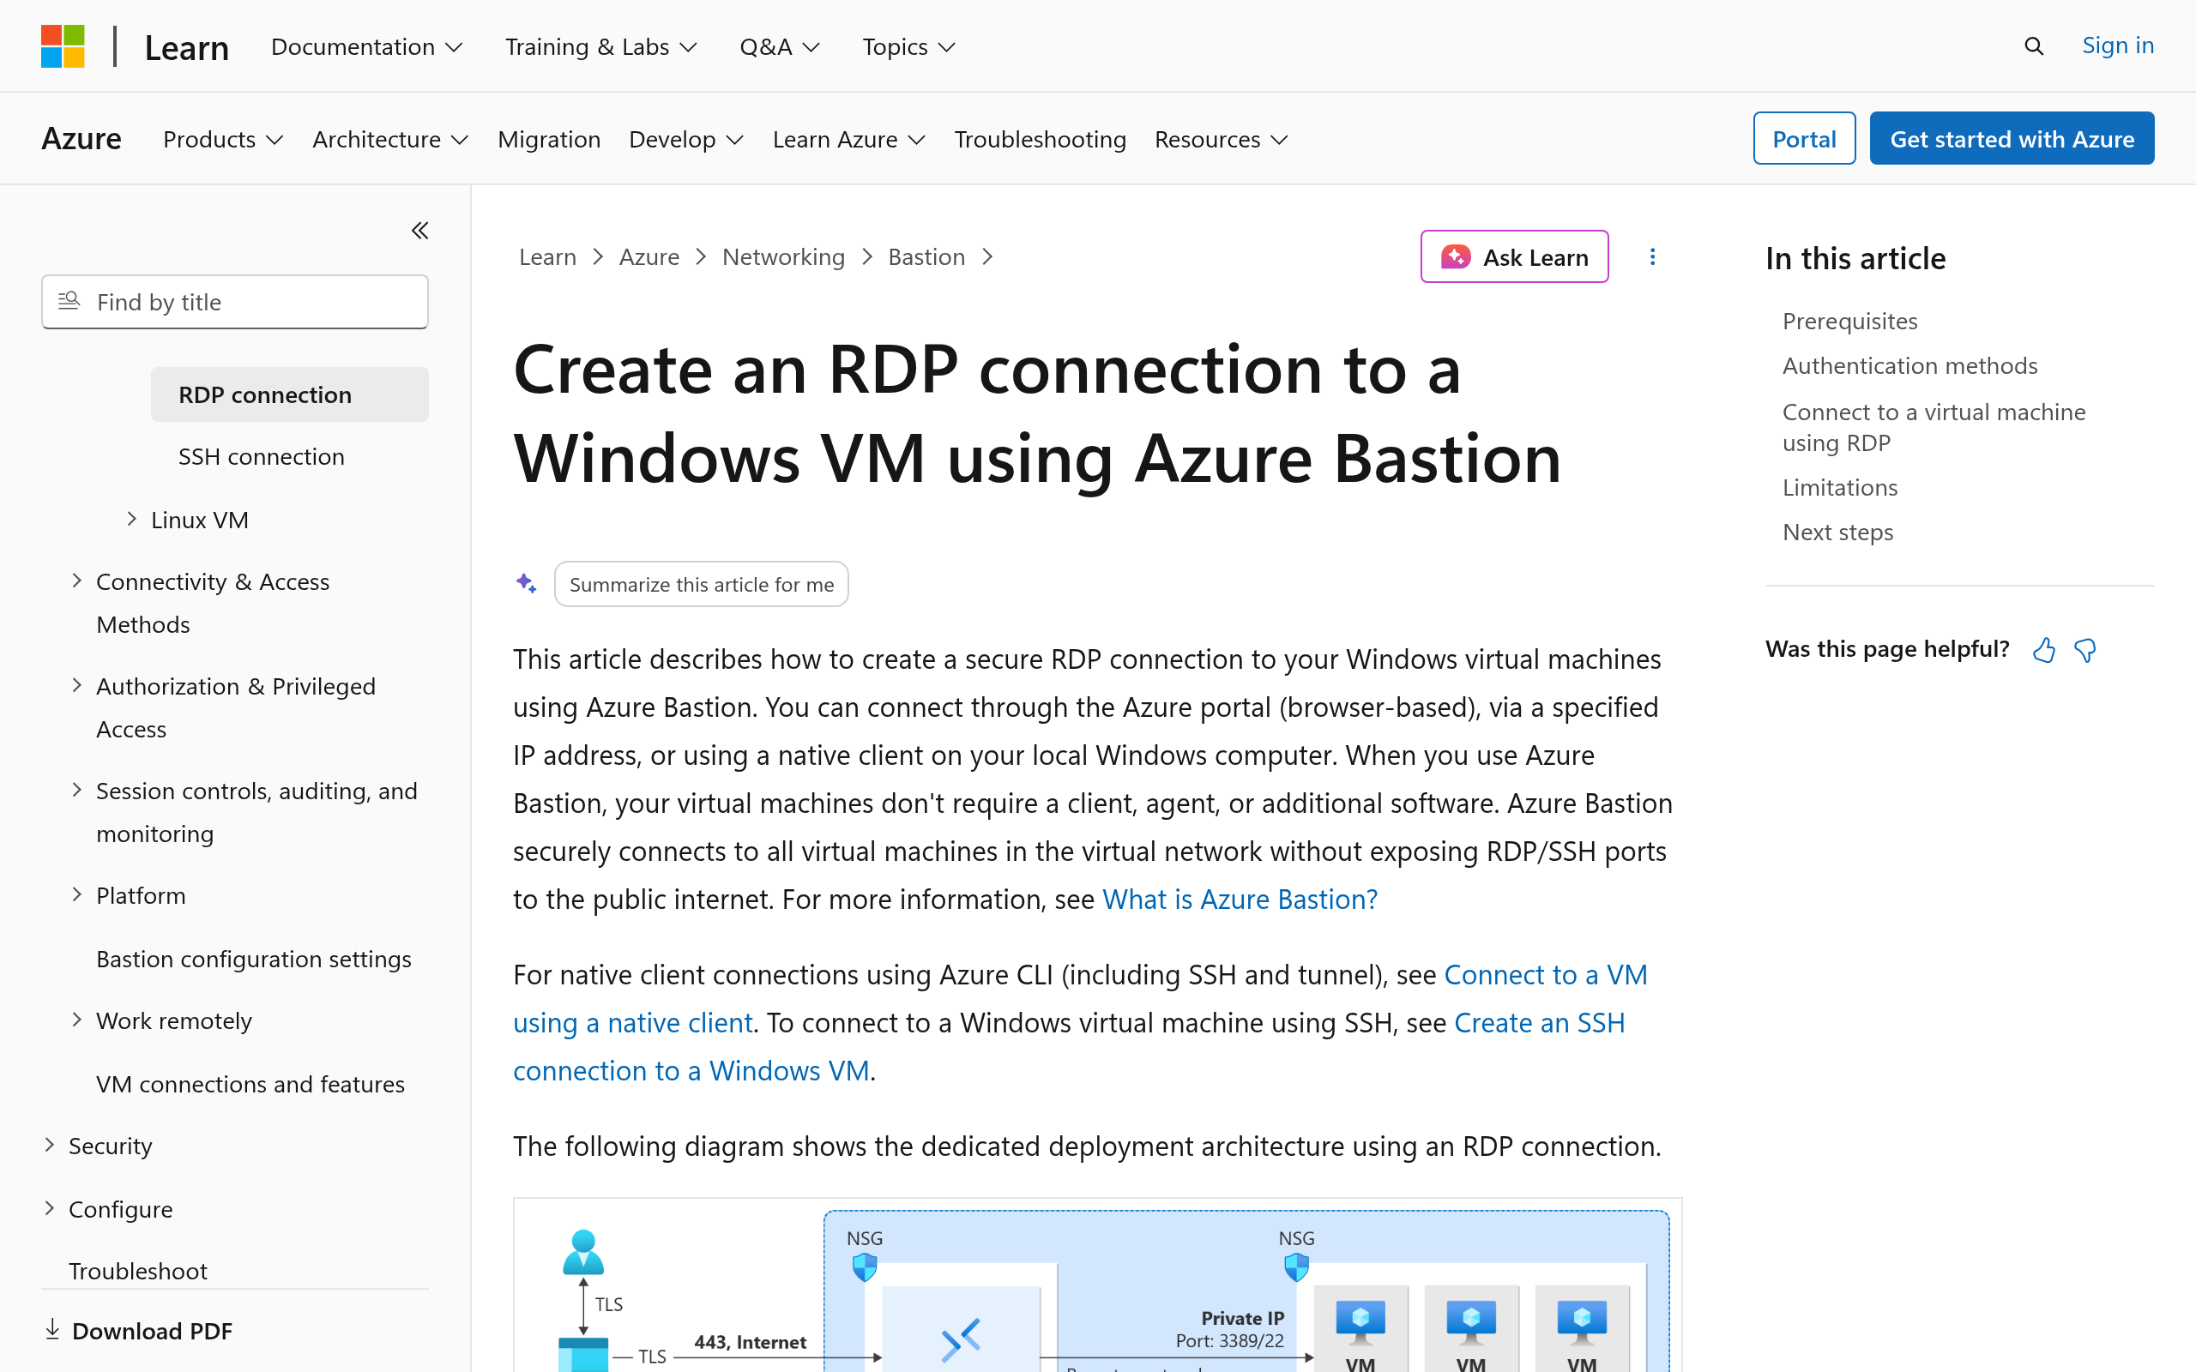2196x1372 pixels.
Task: Expand the Work remotely node
Action: coord(77,1020)
